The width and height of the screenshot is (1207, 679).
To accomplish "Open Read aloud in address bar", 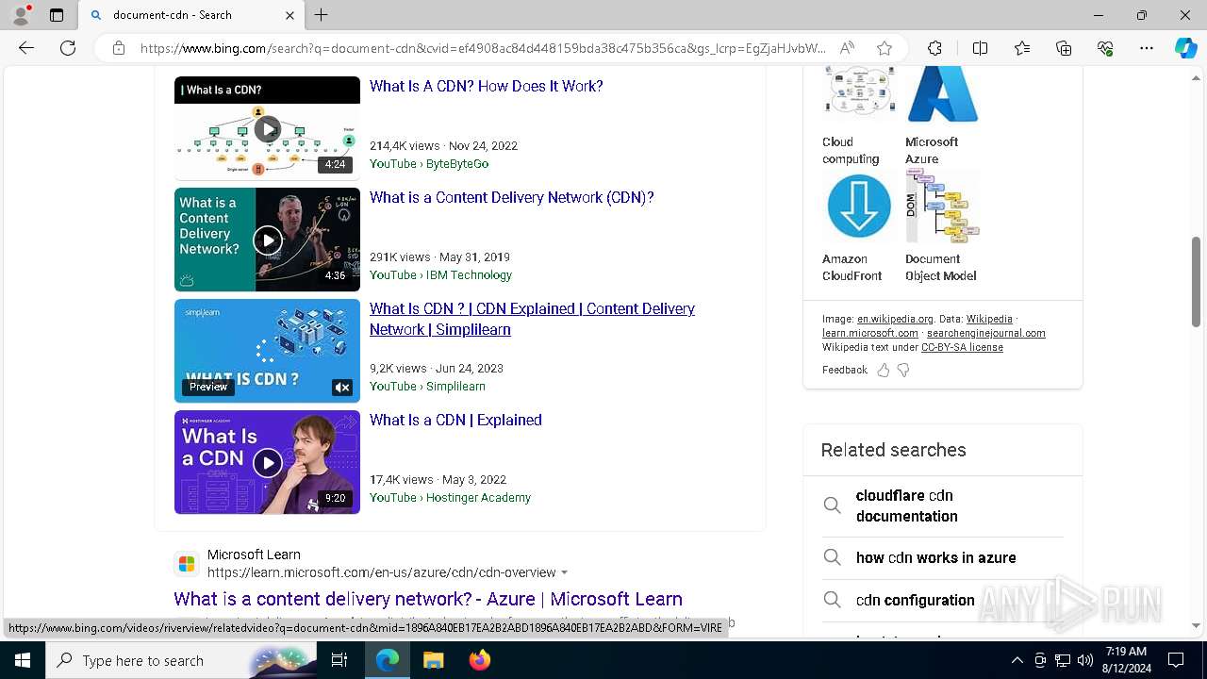I will 847,48.
